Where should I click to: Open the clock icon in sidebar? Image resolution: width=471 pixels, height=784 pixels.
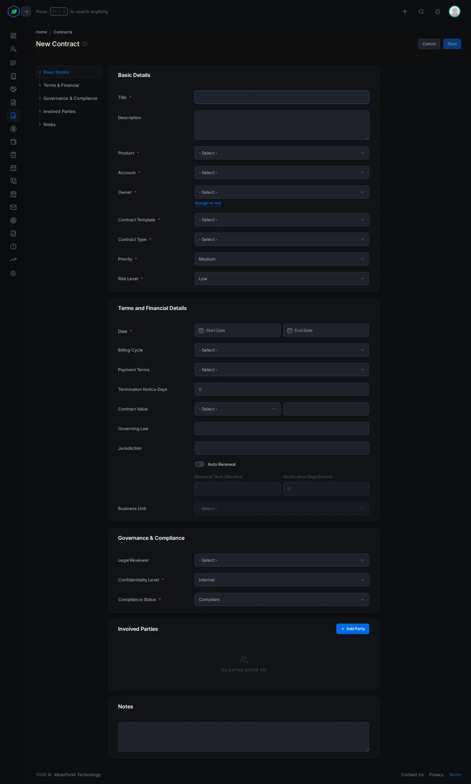[x=13, y=246]
